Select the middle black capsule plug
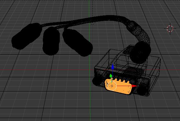 click(51, 41)
